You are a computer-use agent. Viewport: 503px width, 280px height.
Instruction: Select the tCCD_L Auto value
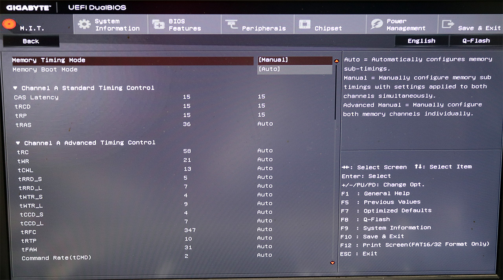tap(265, 221)
